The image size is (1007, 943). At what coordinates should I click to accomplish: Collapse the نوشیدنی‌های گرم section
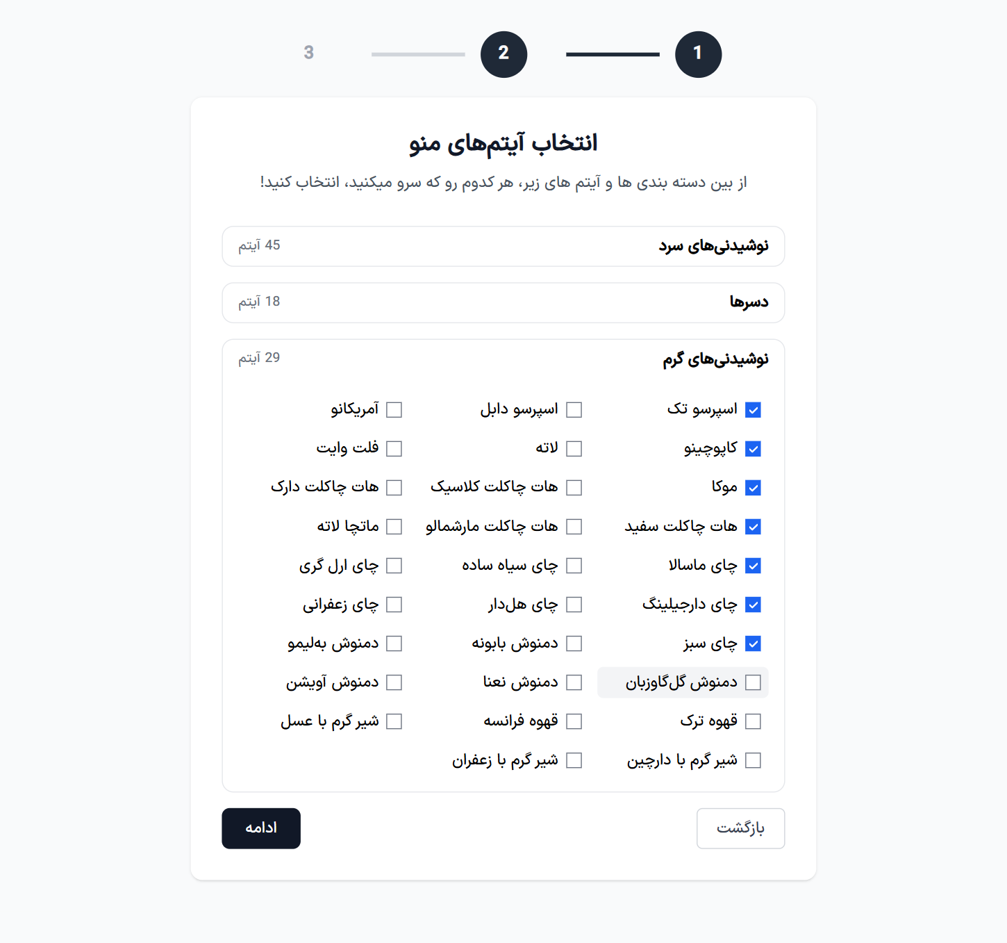(503, 359)
